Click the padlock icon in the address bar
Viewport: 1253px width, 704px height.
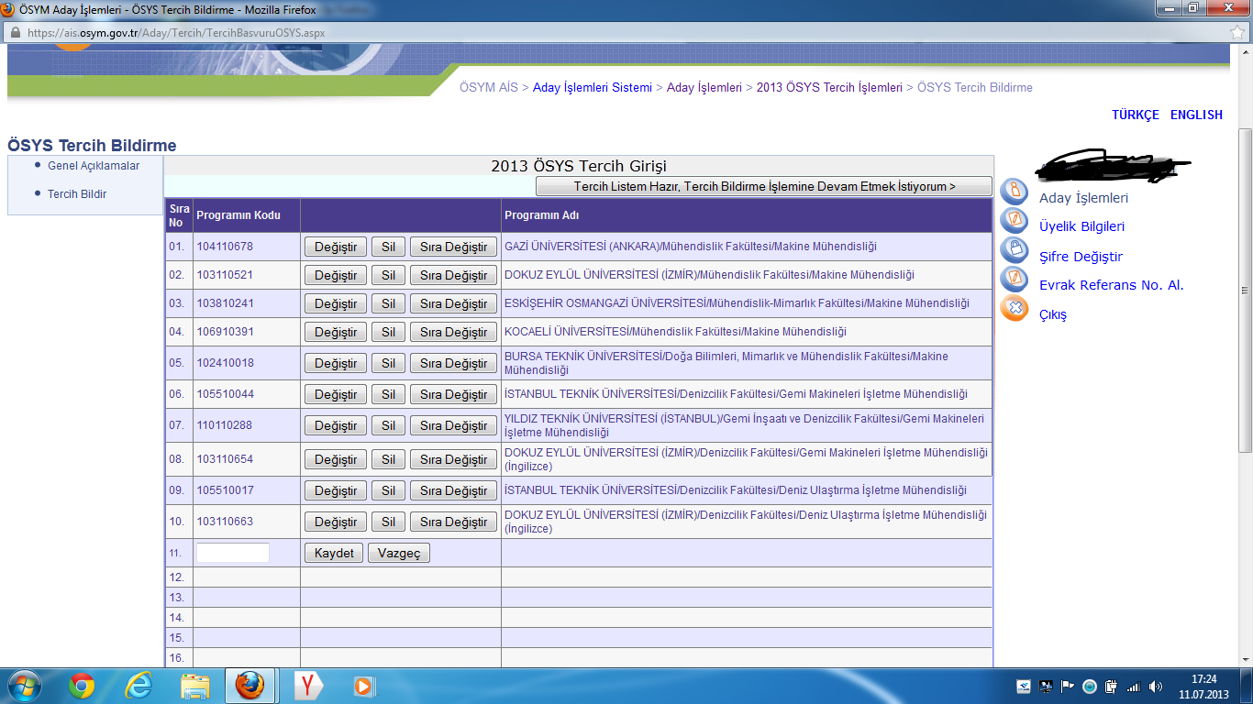(x=15, y=32)
